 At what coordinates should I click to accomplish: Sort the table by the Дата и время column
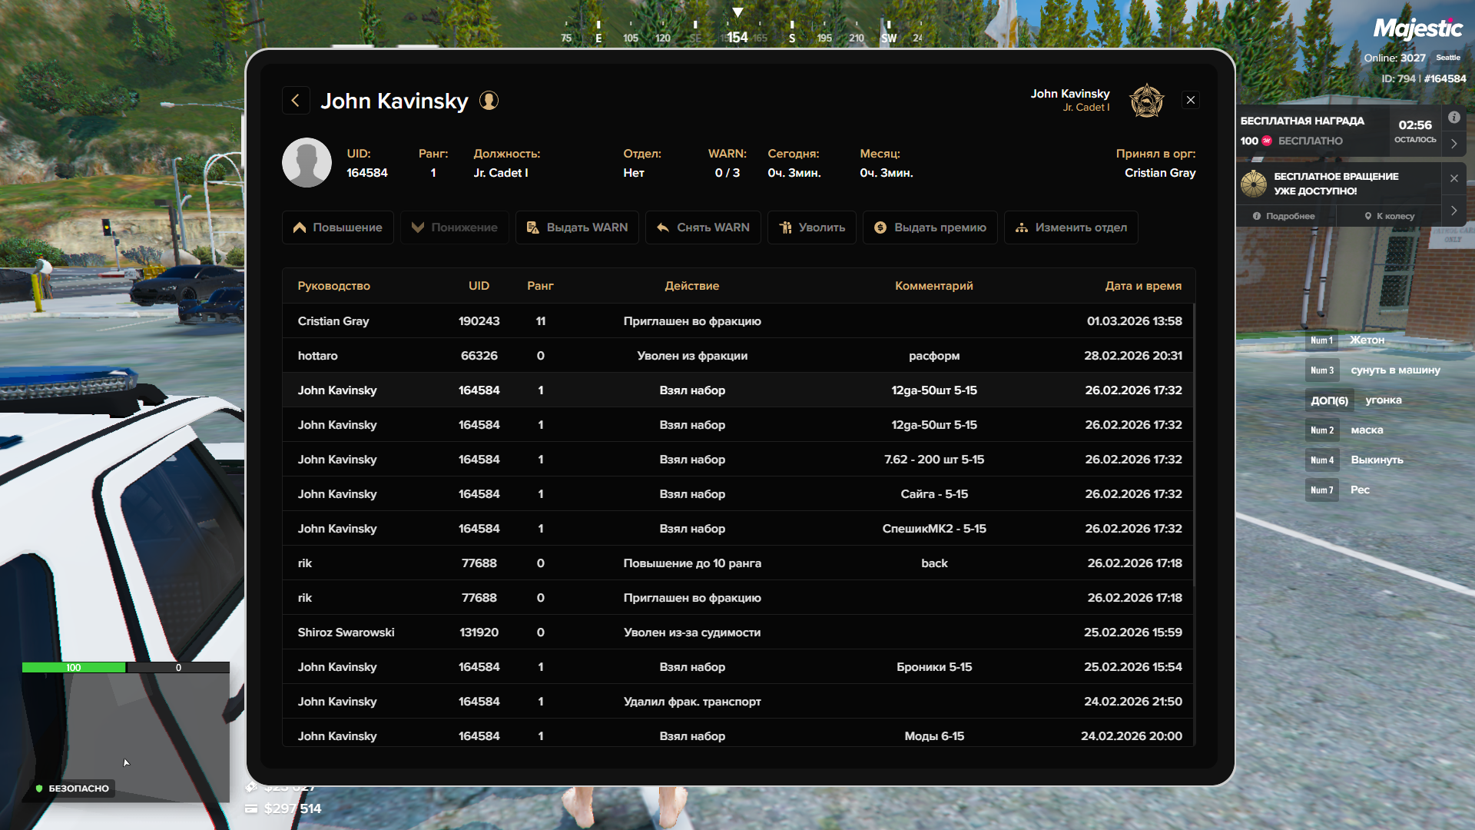tap(1142, 286)
